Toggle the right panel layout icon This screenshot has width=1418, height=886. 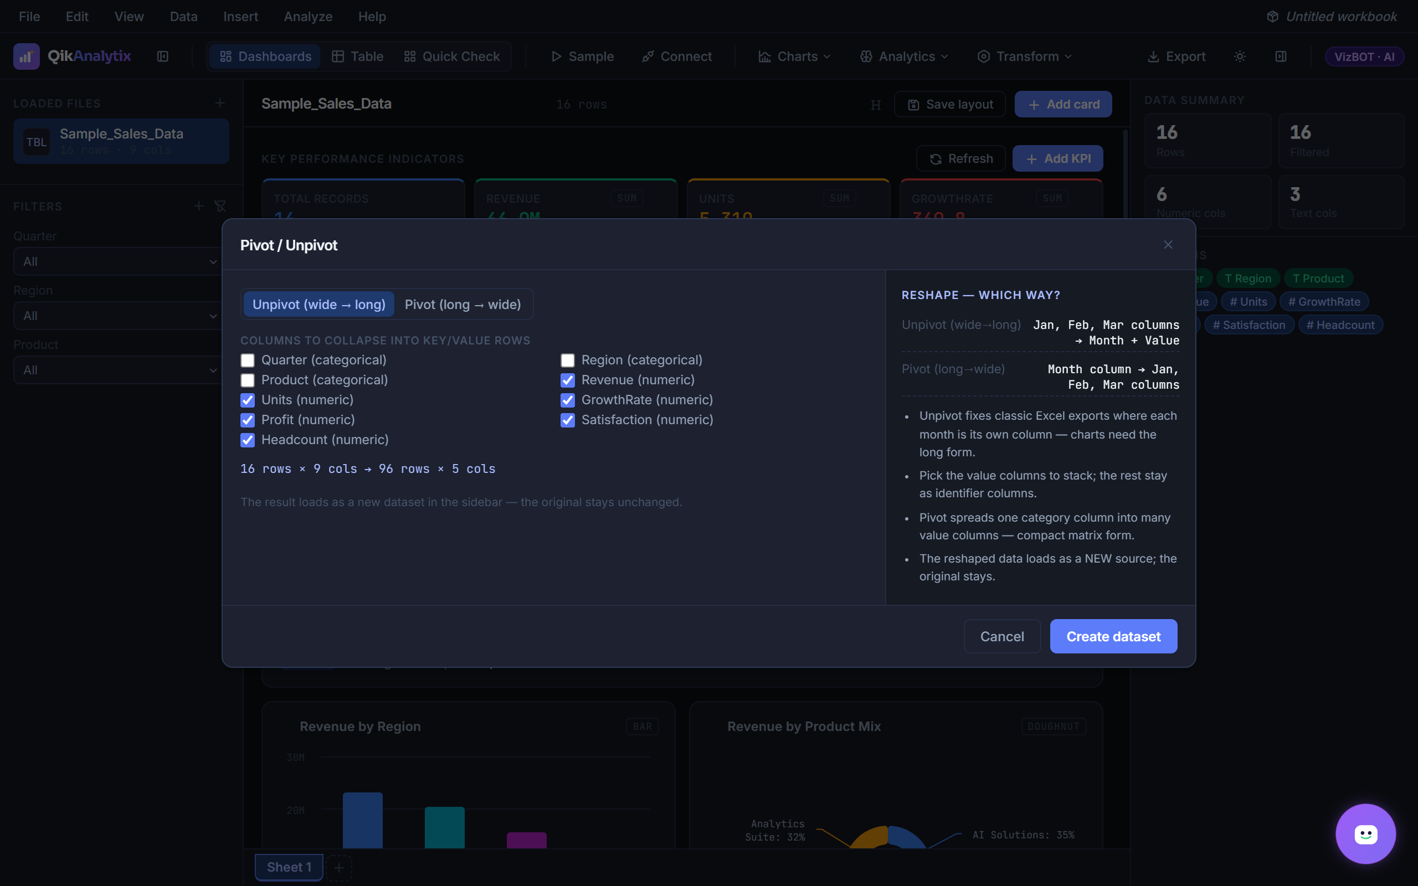[1281, 56]
